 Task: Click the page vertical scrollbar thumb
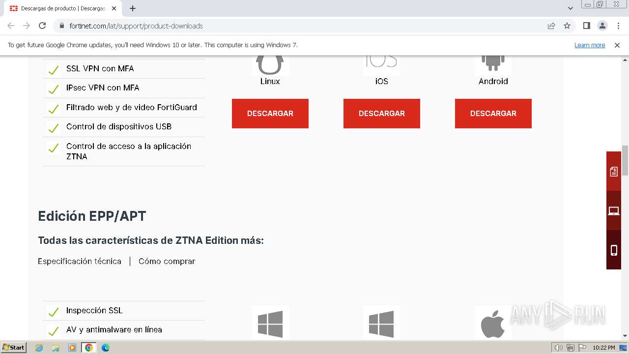[x=625, y=160]
